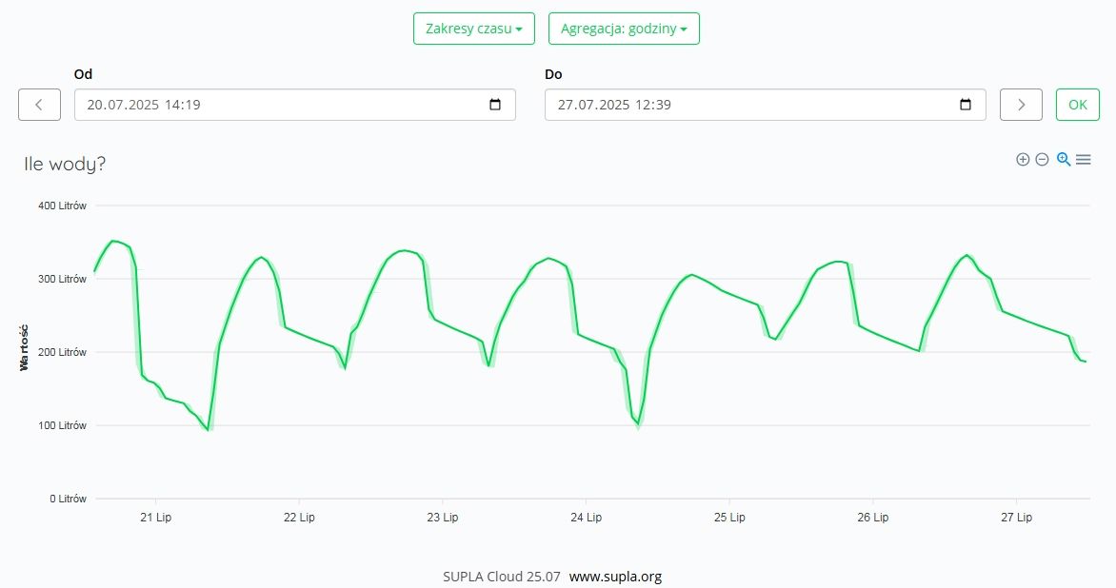This screenshot has width=1116, height=588.
Task: Open the chart hamburger menu
Action: tap(1084, 159)
